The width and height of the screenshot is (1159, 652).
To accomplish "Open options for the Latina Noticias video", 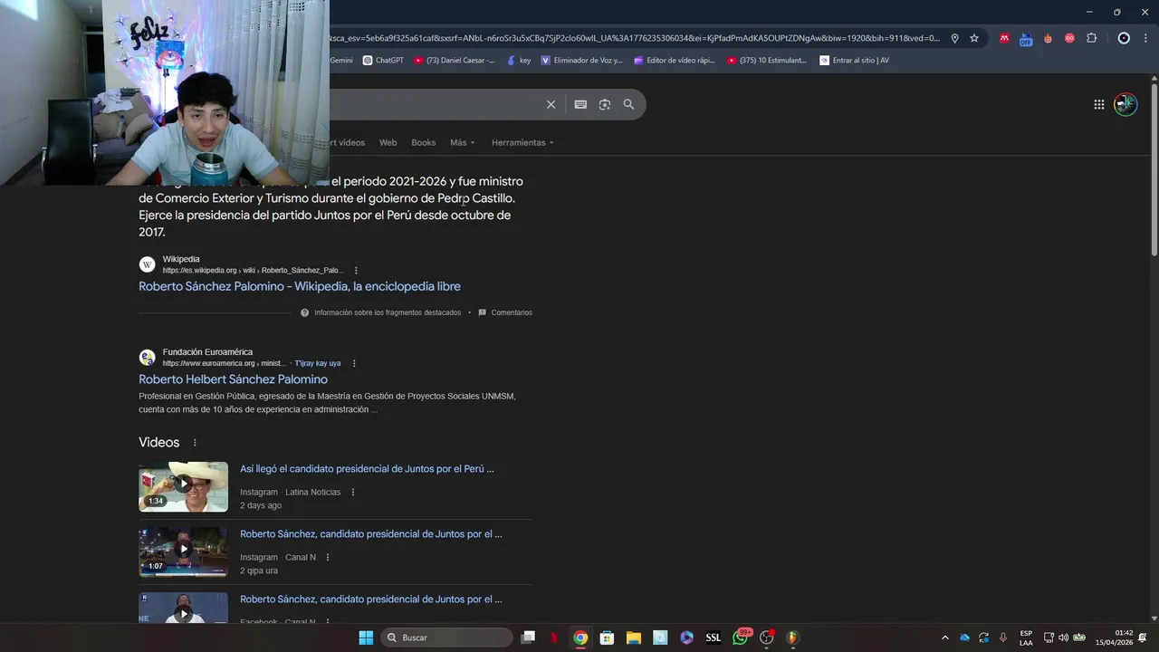I will (353, 492).
